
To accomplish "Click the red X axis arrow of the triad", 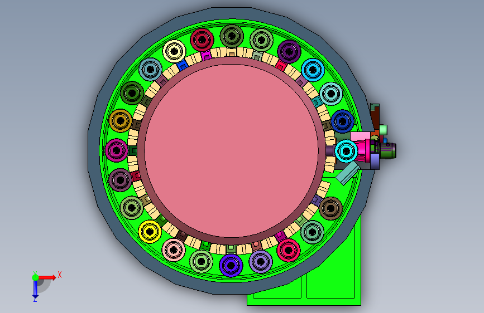I will [47, 277].
